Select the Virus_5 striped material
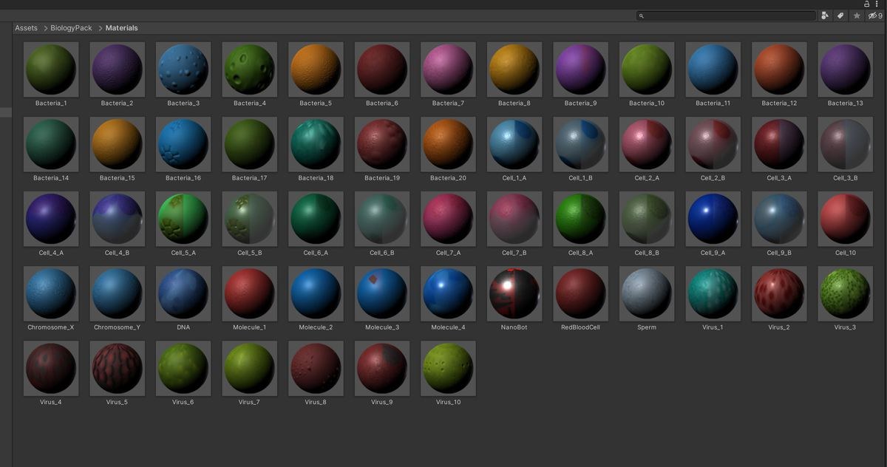Image resolution: width=887 pixels, height=467 pixels. [x=117, y=368]
